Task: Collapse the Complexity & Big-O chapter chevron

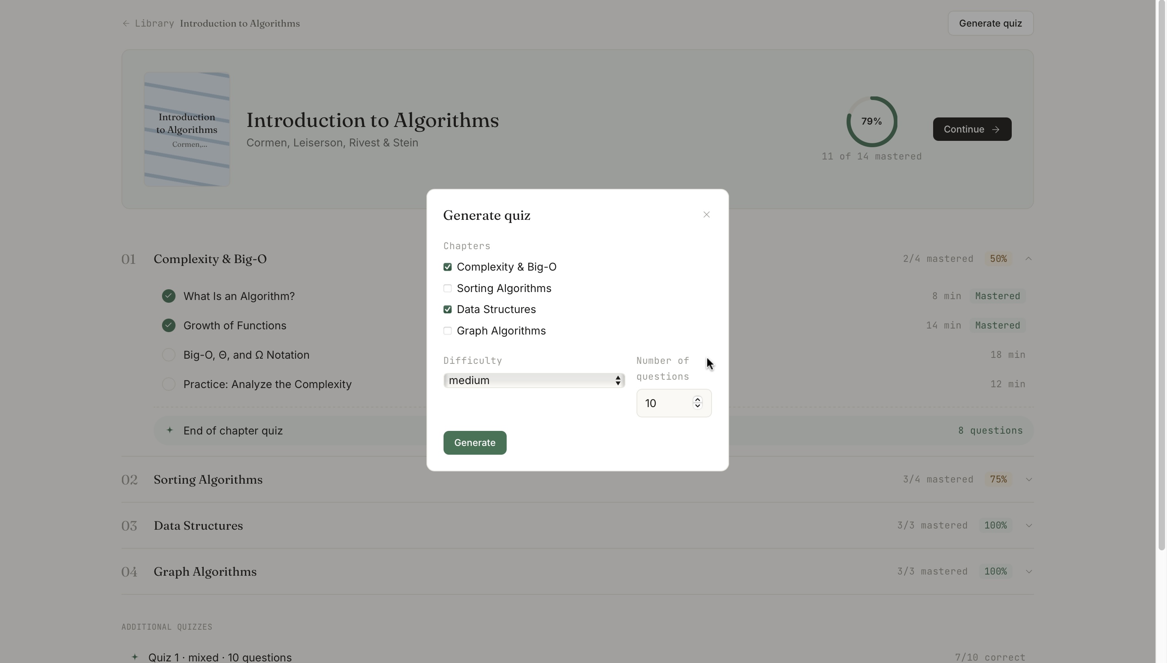Action: click(1028, 259)
